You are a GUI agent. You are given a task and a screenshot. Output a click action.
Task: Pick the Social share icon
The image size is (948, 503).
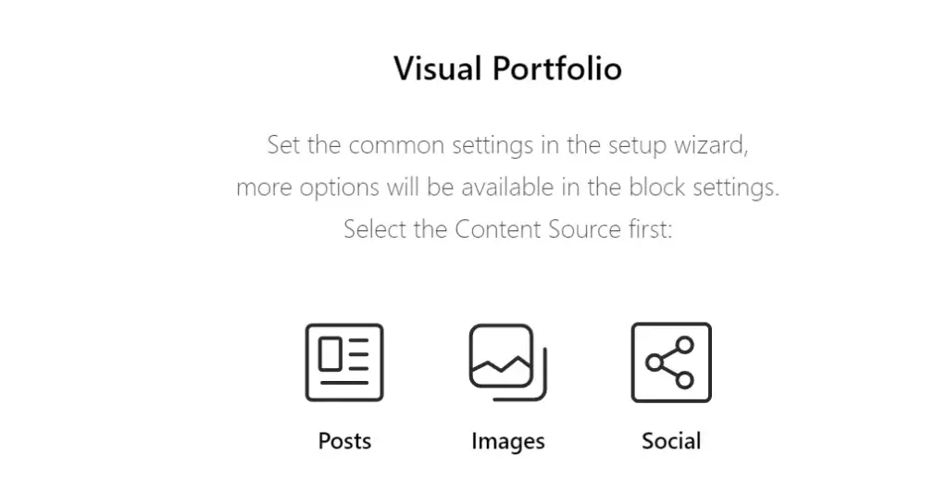click(671, 362)
